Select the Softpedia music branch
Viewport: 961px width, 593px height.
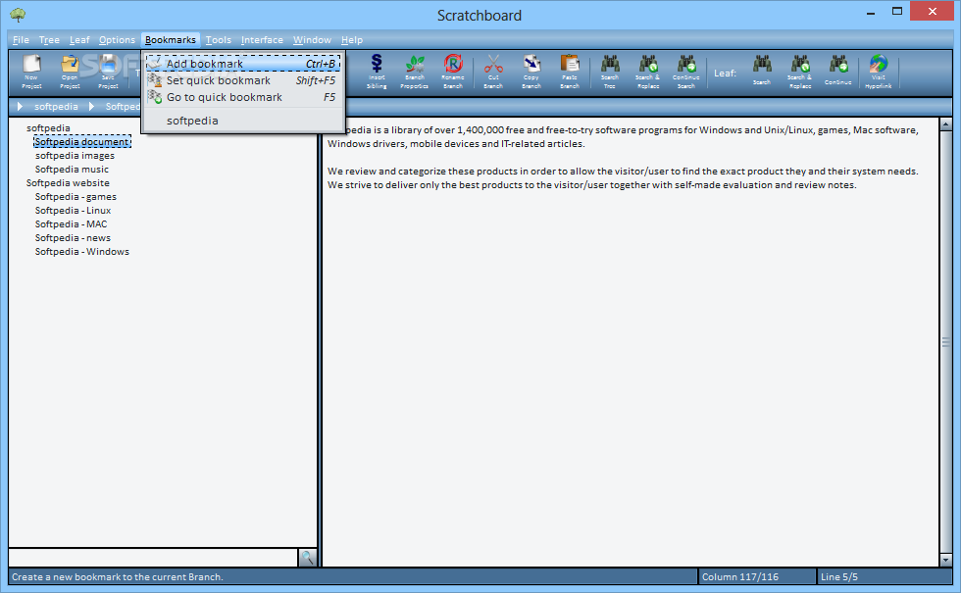click(x=72, y=169)
